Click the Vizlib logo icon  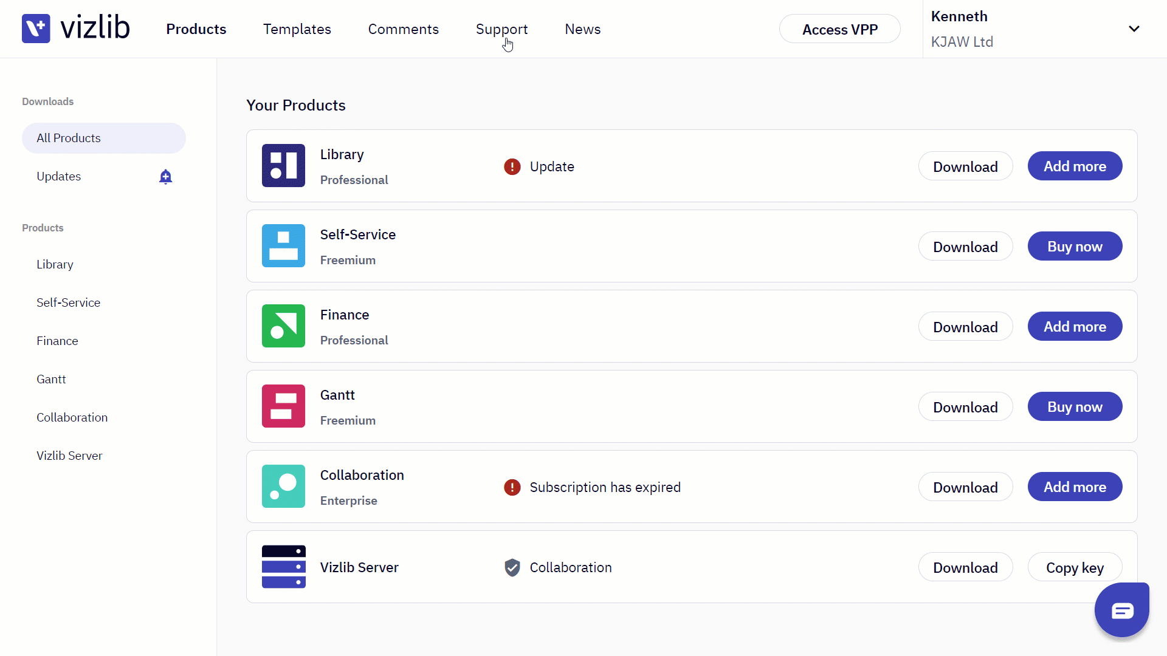pyautogui.click(x=36, y=29)
